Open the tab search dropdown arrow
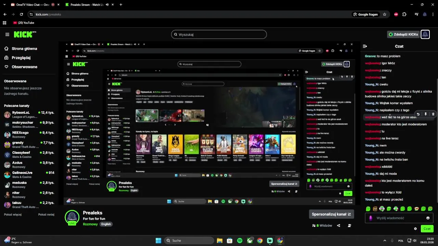Image resolution: width=438 pixels, height=246 pixels. [x=5, y=5]
